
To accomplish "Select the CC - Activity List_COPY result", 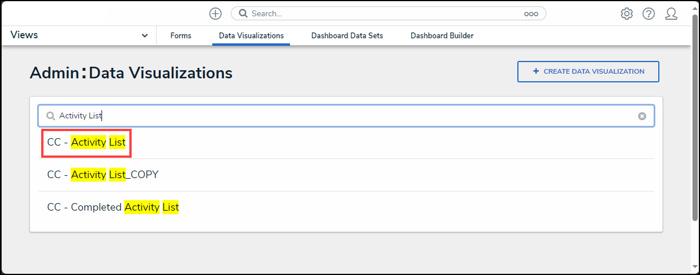I will point(103,175).
